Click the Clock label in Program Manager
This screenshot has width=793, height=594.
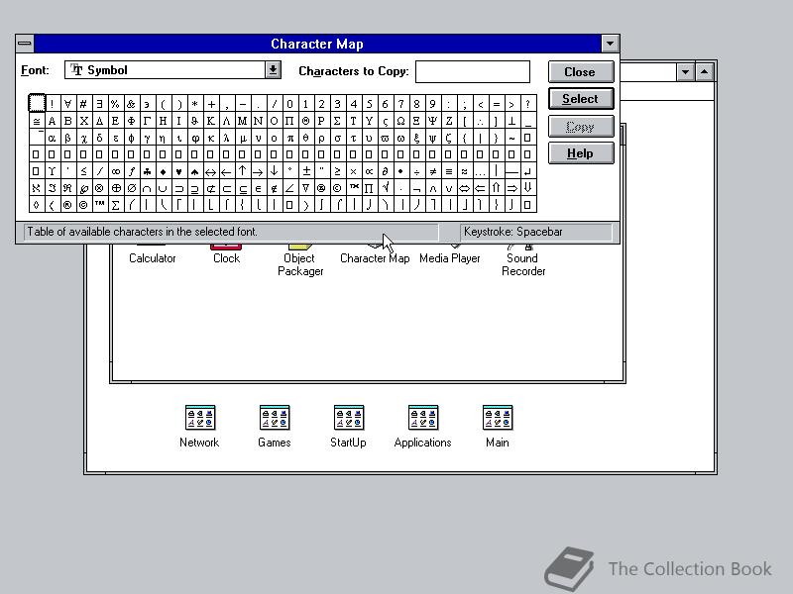(226, 258)
